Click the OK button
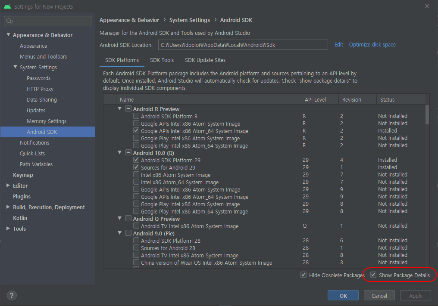Image resolution: width=438 pixels, height=306 pixels. [x=343, y=295]
